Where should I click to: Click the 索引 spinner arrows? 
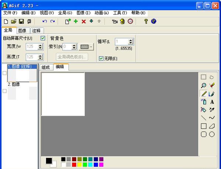click(x=74, y=47)
